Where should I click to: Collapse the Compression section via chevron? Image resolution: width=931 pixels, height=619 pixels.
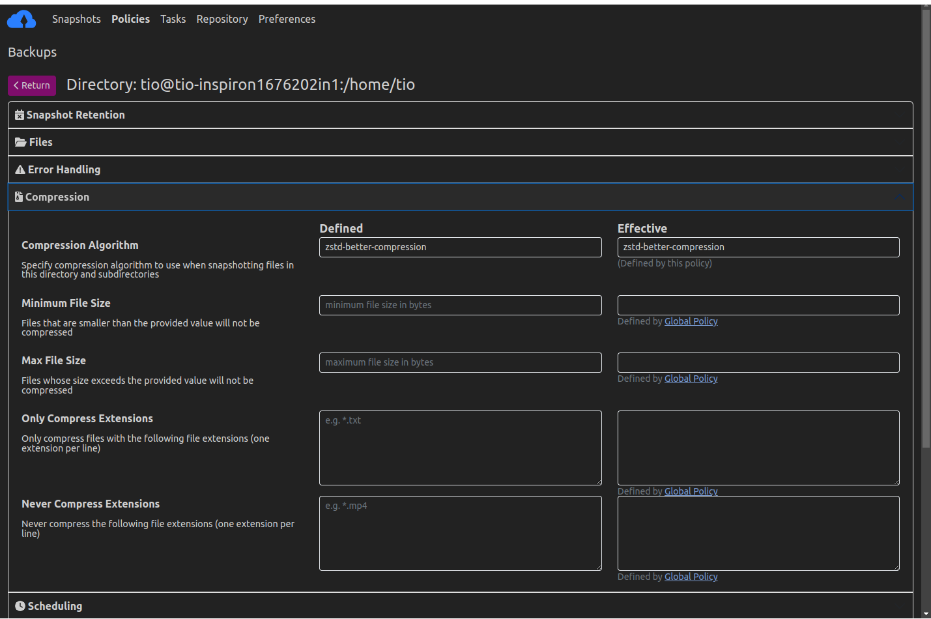[x=900, y=197]
